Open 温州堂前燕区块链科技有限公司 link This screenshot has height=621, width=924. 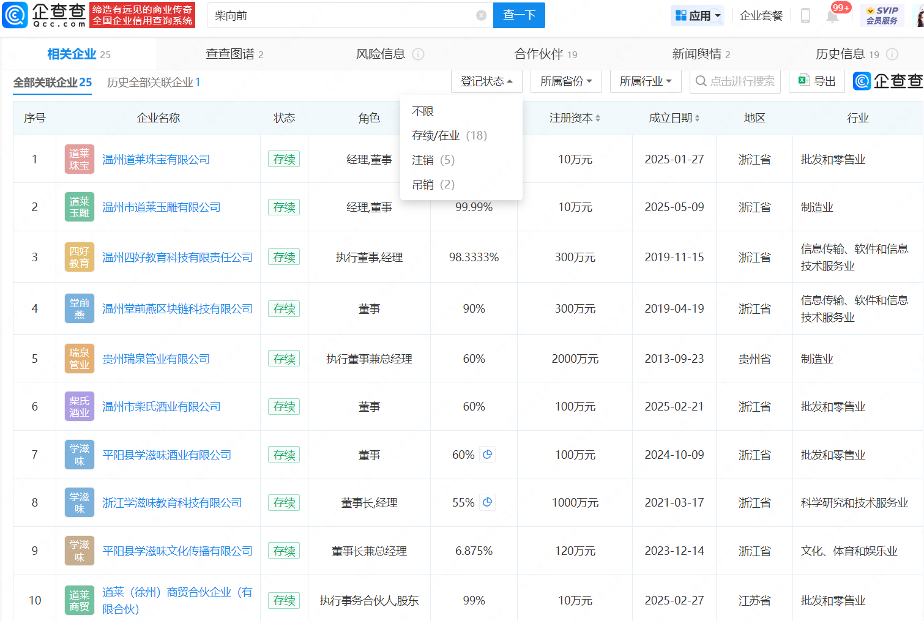pyautogui.click(x=177, y=308)
